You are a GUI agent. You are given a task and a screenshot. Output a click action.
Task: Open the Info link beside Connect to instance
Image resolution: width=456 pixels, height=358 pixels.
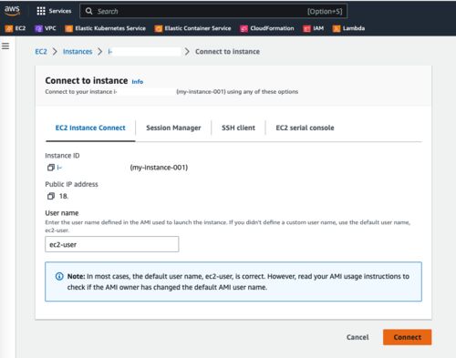[x=138, y=82]
